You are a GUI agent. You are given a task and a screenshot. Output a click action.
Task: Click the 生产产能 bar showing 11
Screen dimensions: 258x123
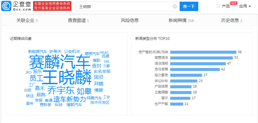pyautogui.click(x=177, y=104)
